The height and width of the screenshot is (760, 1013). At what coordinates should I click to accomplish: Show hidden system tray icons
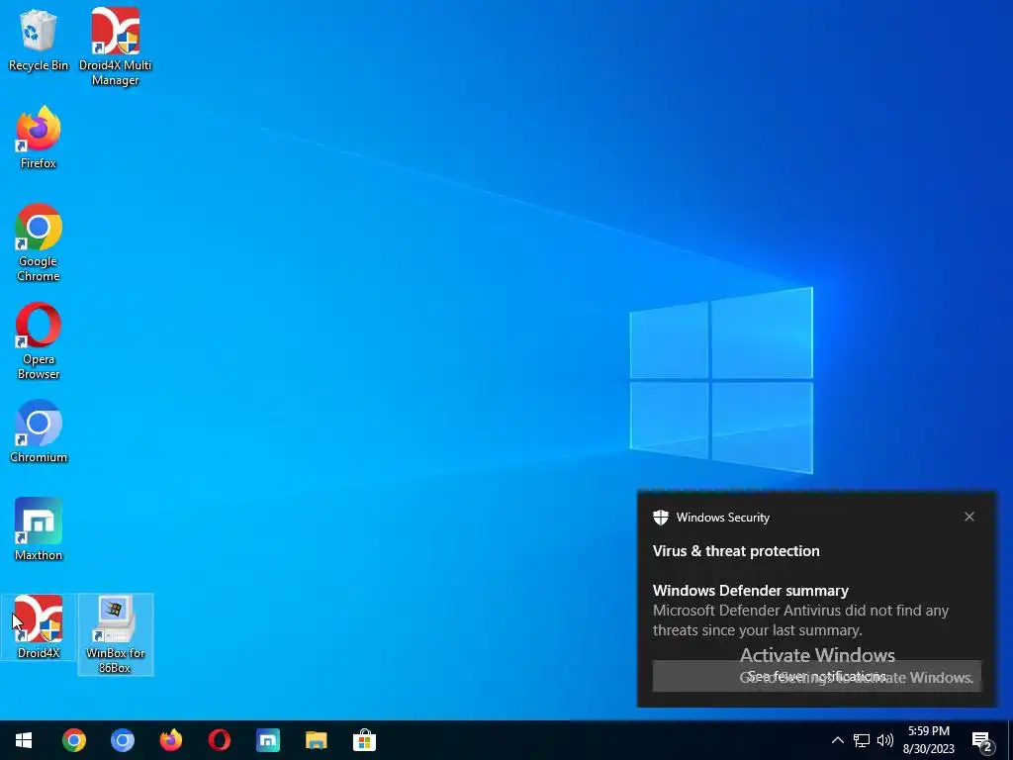pyautogui.click(x=837, y=740)
